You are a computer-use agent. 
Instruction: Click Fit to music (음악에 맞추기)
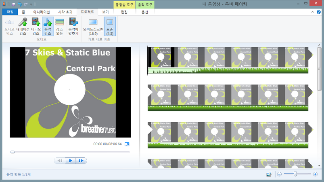point(73,27)
